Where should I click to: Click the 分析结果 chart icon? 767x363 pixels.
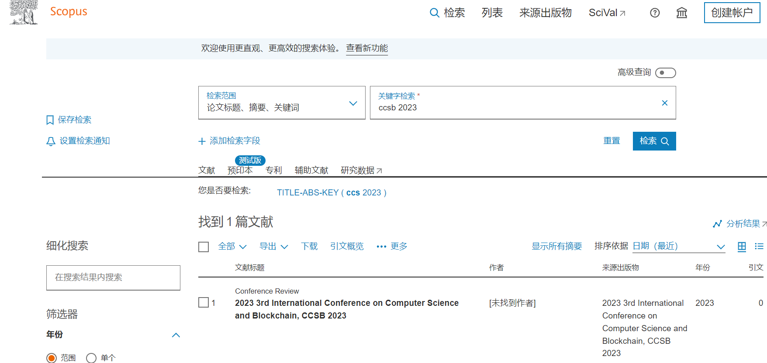coord(717,224)
